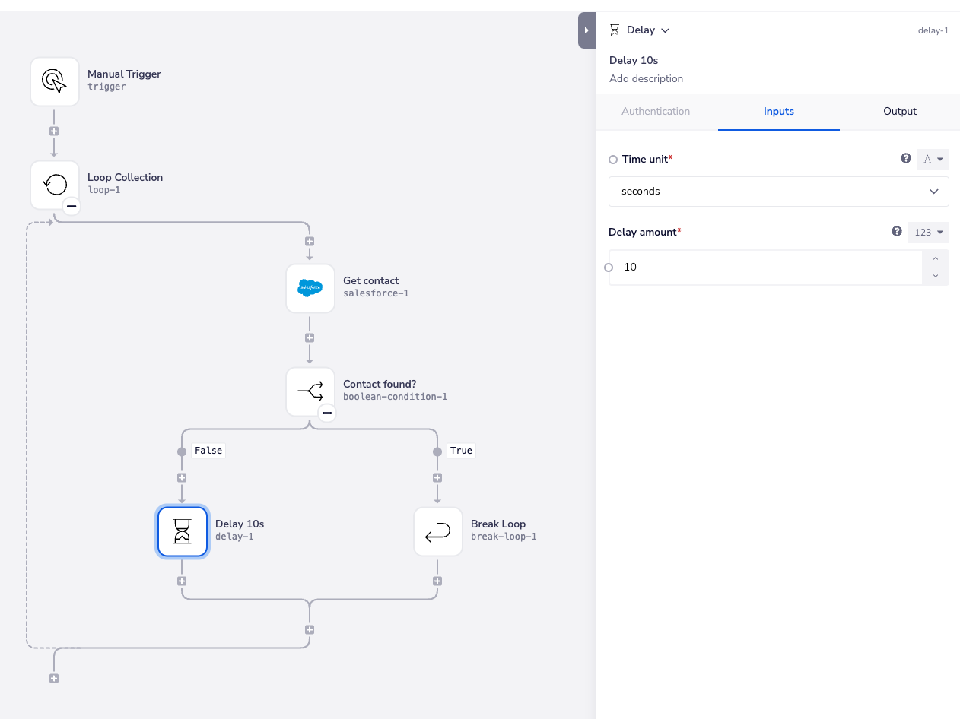Open the seconds time unit dropdown
The height and width of the screenshot is (719, 960).
pos(778,192)
